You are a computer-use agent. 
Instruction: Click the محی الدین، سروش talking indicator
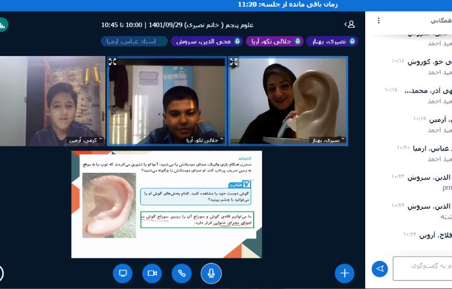pos(206,42)
